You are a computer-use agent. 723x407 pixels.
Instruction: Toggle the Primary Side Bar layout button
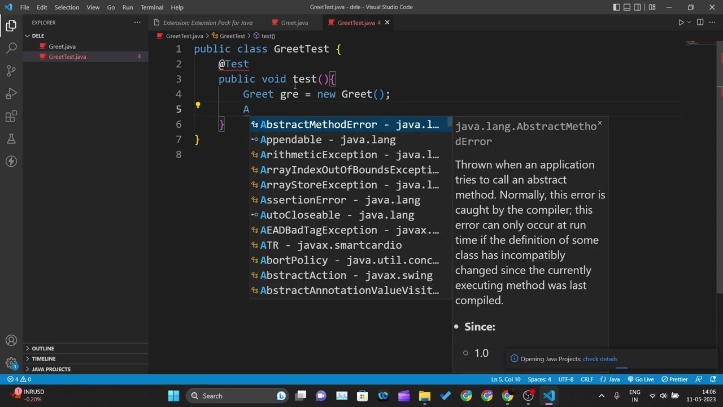[x=616, y=7]
